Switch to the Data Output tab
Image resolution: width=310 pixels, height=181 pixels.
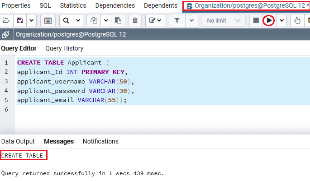coord(18,141)
